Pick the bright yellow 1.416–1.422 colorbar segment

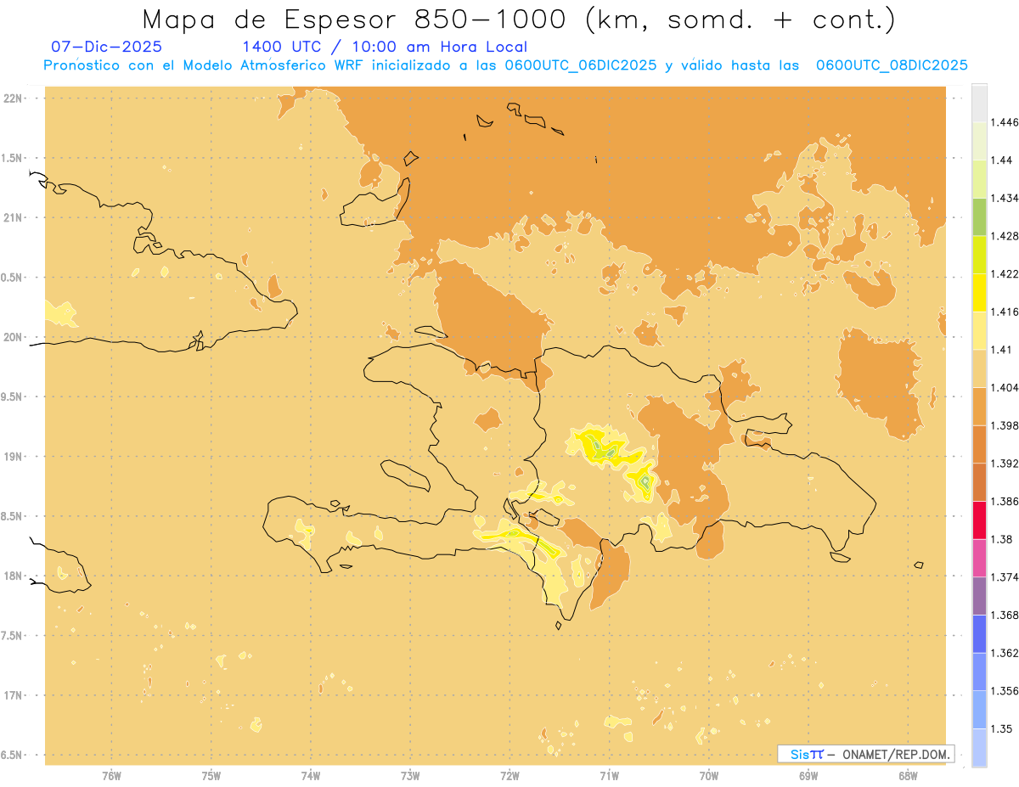(x=979, y=292)
